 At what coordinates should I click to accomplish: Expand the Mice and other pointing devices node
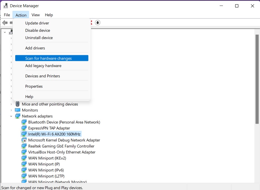point(11,104)
